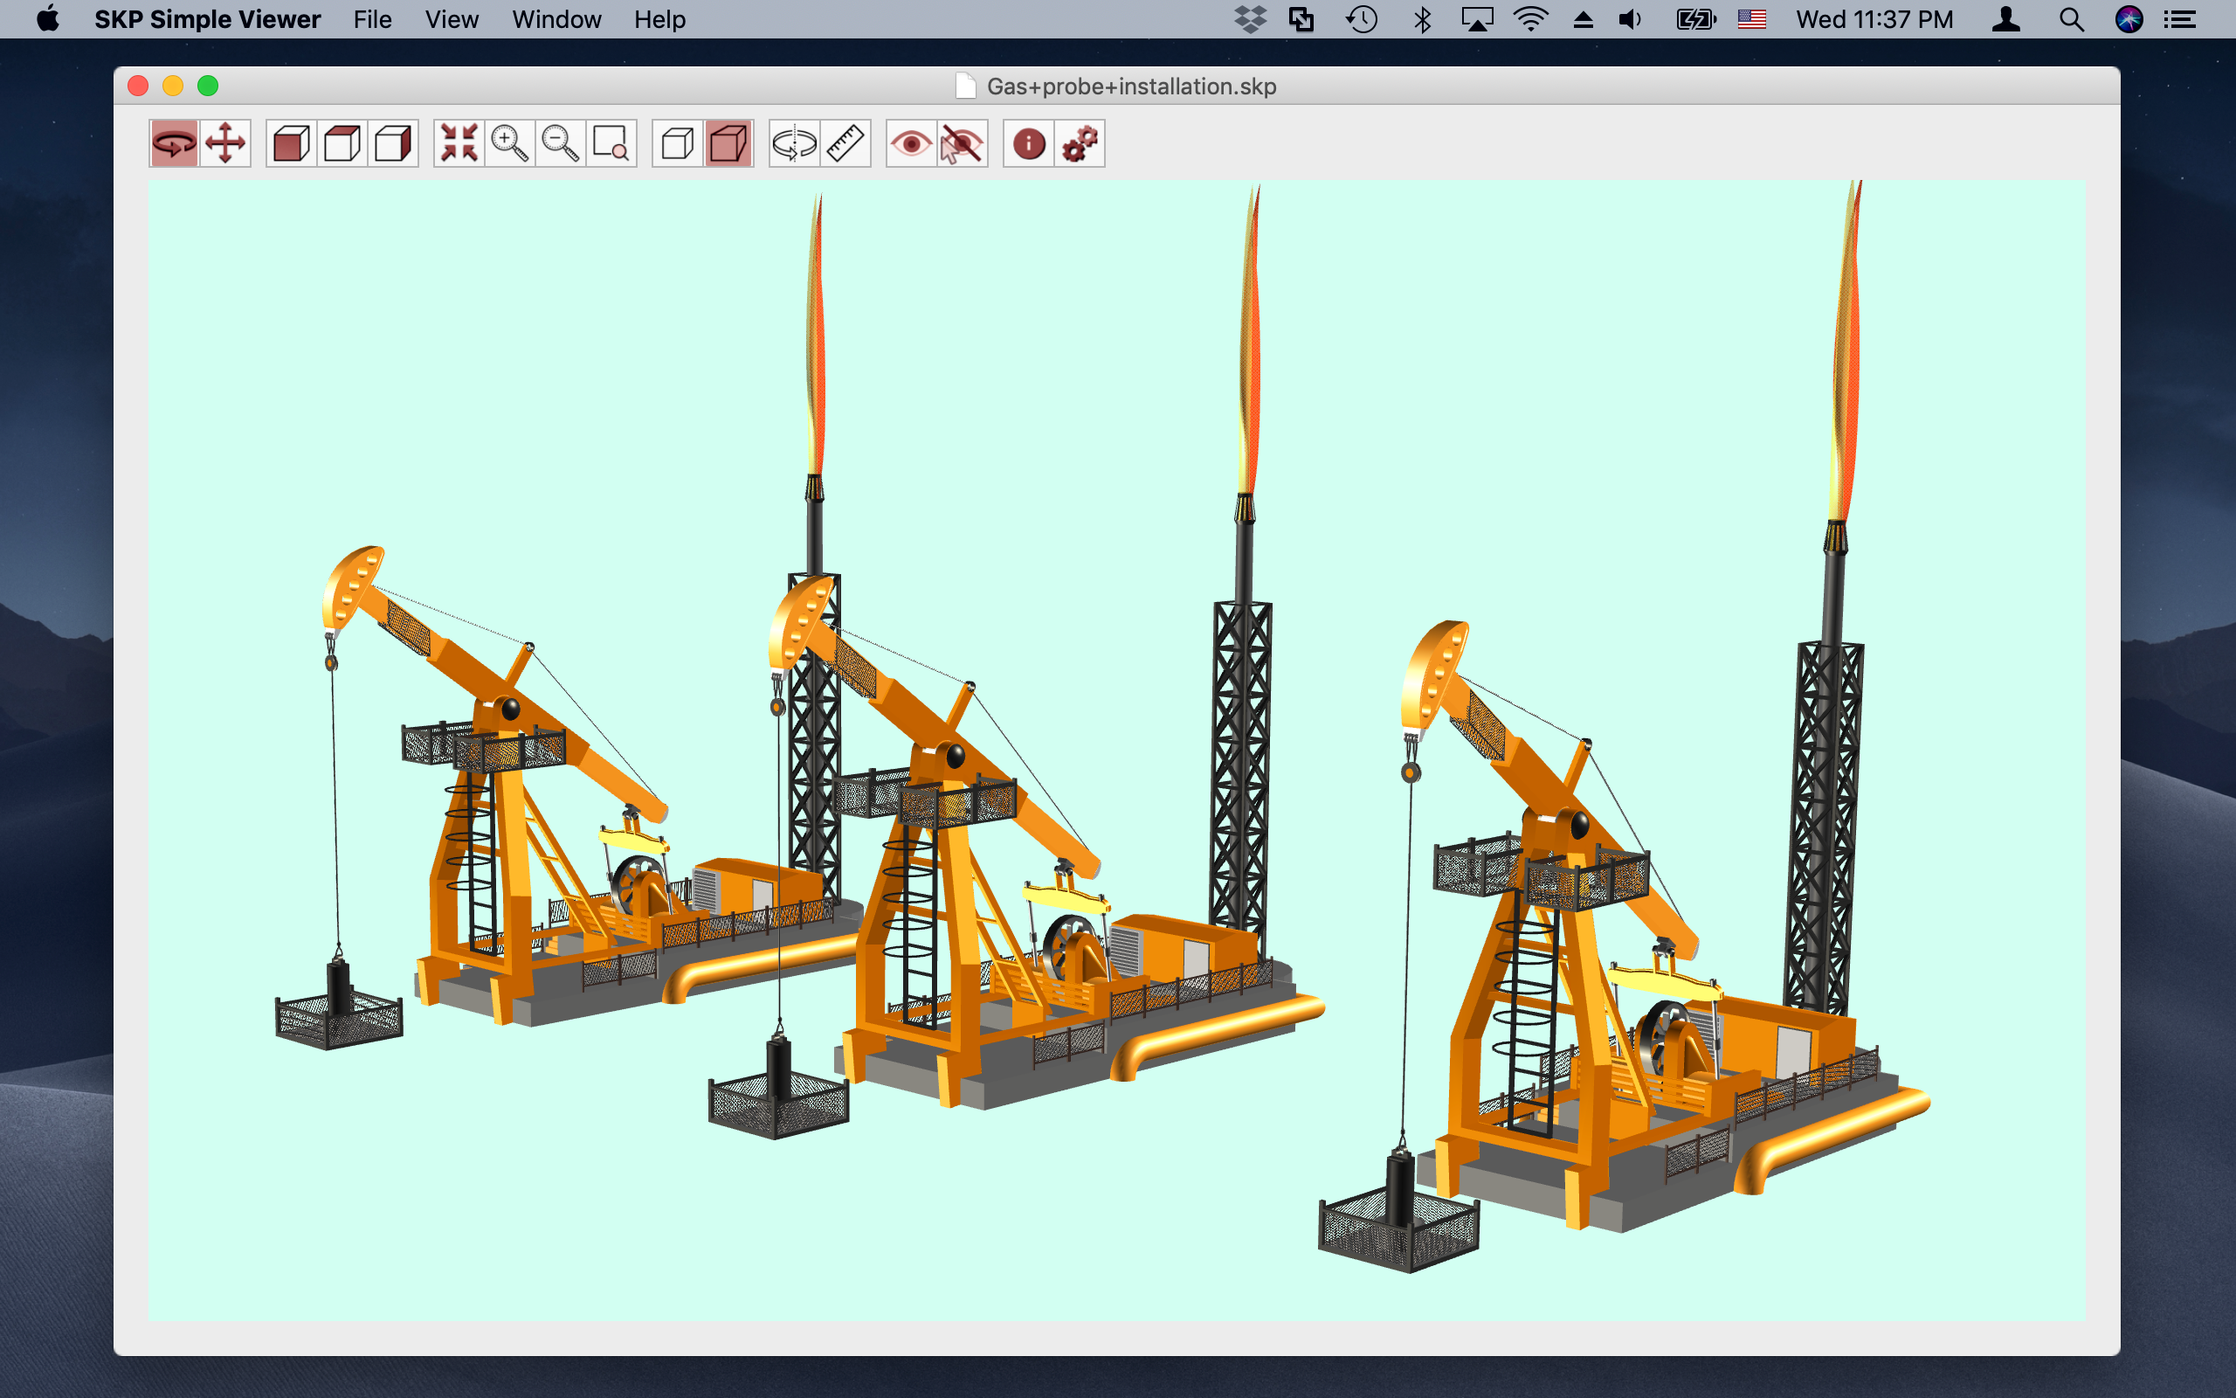Open Spotlight search in menu bar
This screenshot has width=2236, height=1398.
click(x=2071, y=19)
